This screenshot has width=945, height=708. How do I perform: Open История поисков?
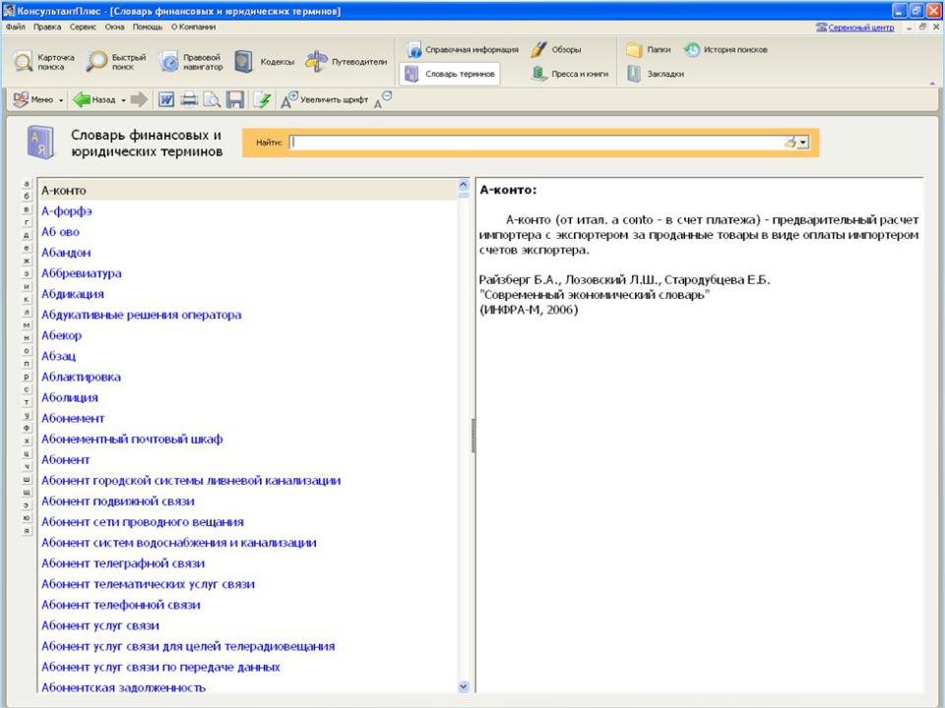(x=725, y=49)
